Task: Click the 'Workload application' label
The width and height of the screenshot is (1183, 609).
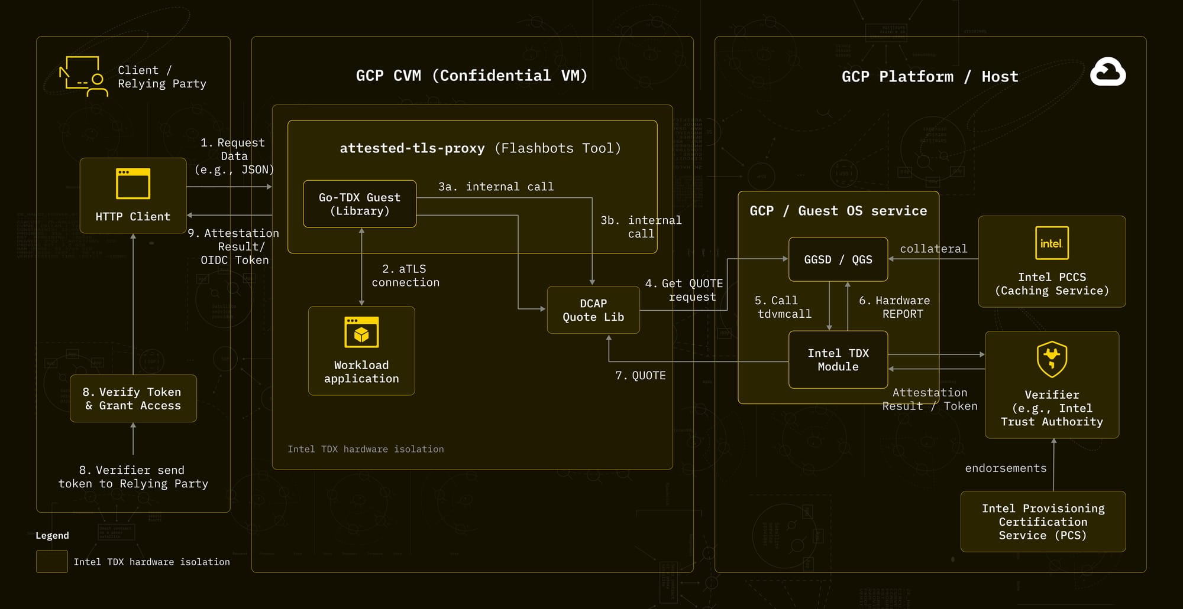Action: coord(361,372)
